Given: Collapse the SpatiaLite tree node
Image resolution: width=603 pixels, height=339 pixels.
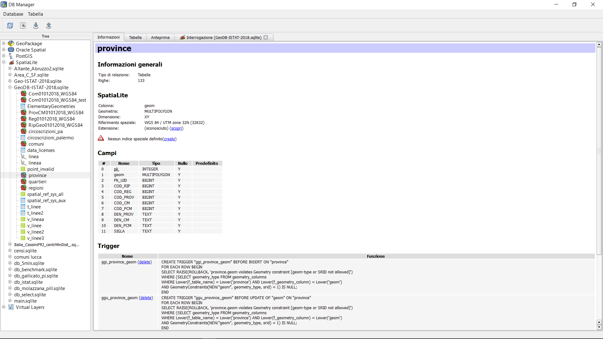Looking at the screenshot, I should click(4, 62).
